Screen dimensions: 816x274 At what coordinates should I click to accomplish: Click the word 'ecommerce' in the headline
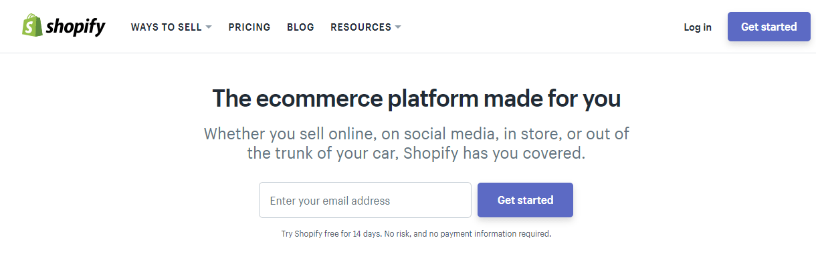318,99
